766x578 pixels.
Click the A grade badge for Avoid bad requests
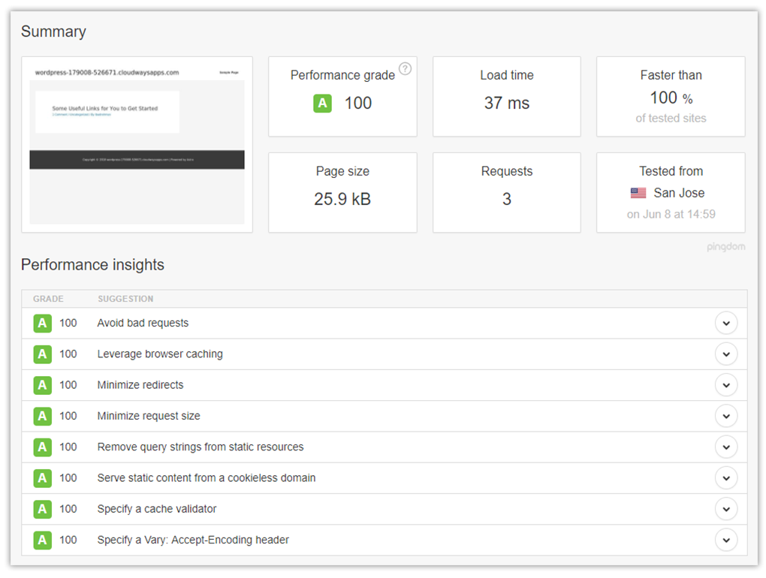43,324
